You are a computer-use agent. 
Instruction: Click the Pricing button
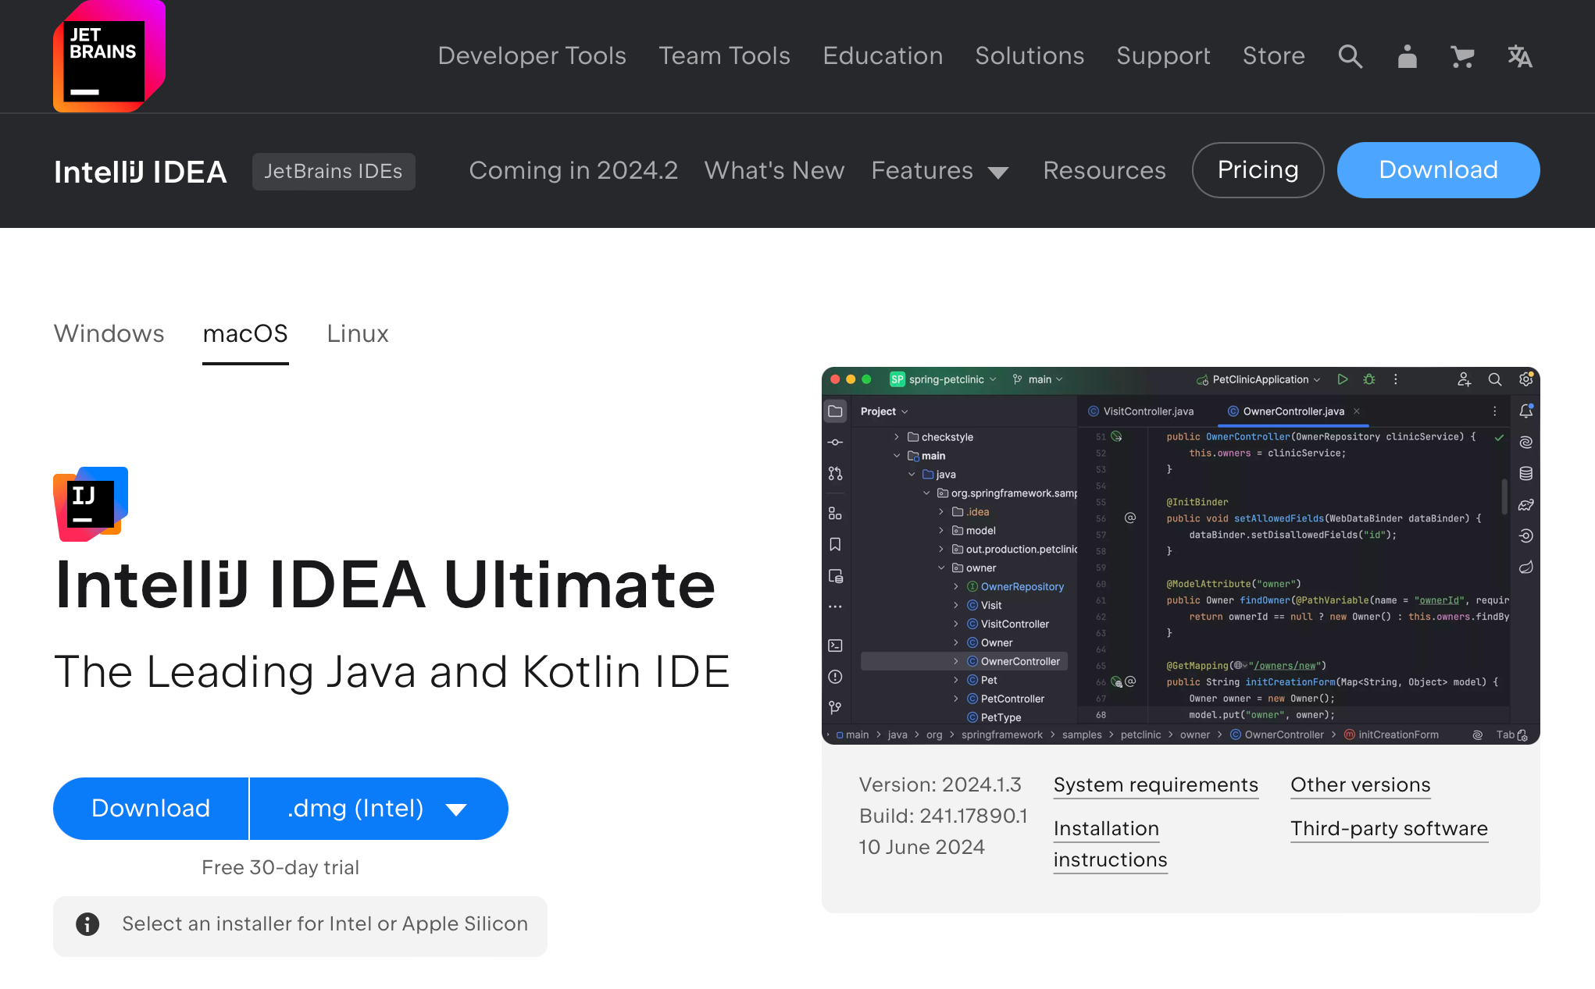coord(1258,170)
